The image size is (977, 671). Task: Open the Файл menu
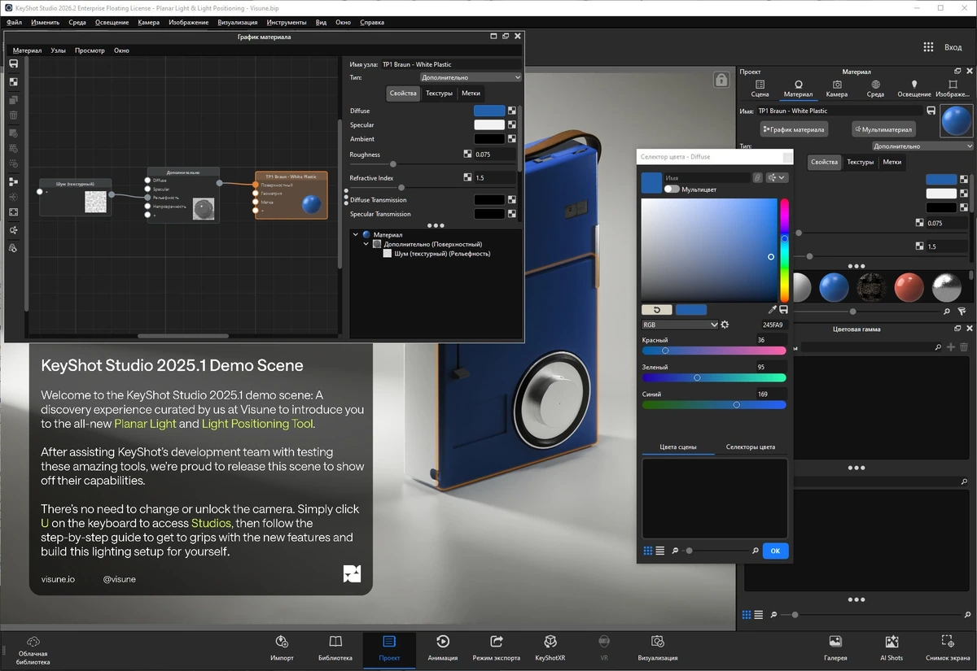[14, 23]
